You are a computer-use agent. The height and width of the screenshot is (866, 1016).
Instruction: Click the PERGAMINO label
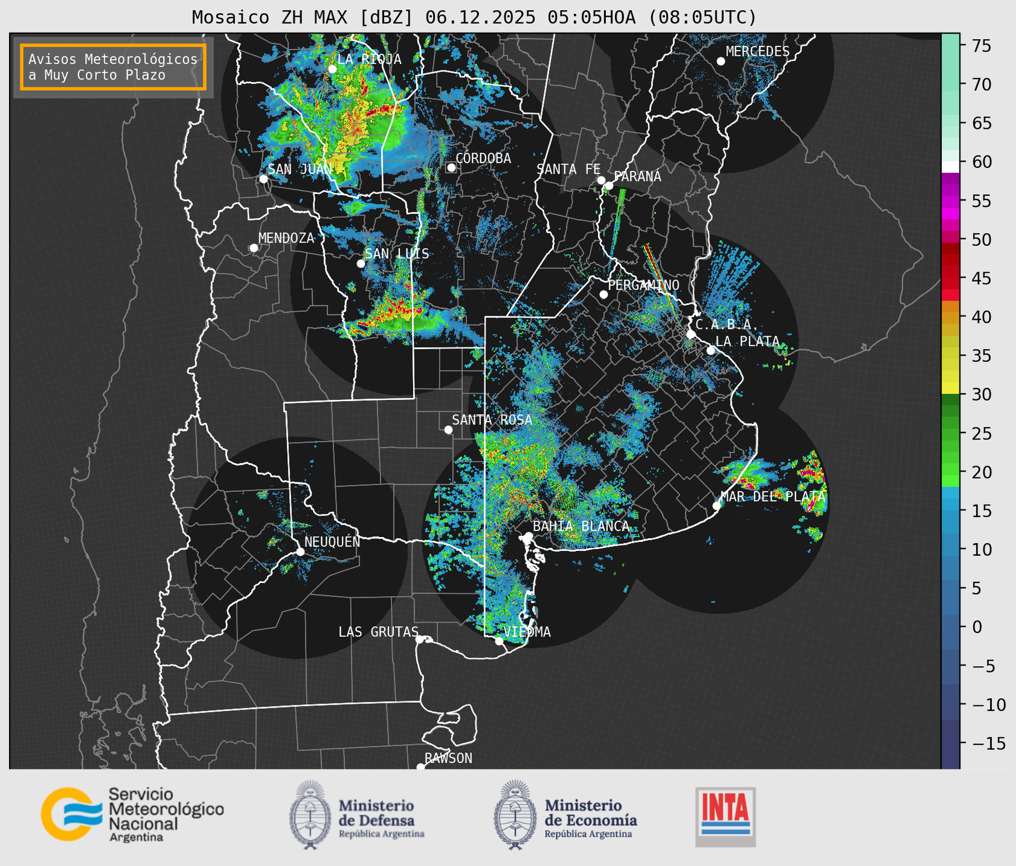(644, 285)
